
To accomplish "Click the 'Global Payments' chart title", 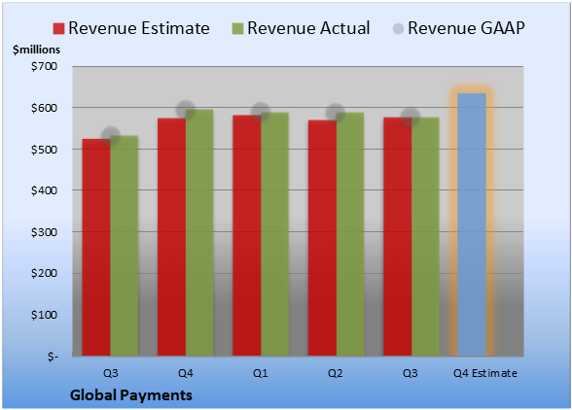I will [x=131, y=395].
